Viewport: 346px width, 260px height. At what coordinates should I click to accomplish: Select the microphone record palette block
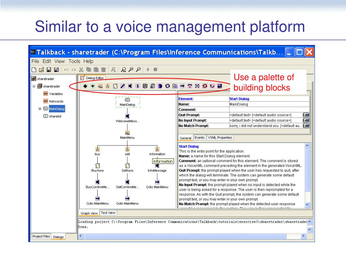[123, 86]
